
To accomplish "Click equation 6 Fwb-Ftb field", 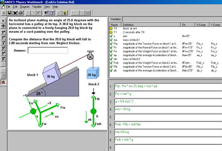I will click(168, 125).
